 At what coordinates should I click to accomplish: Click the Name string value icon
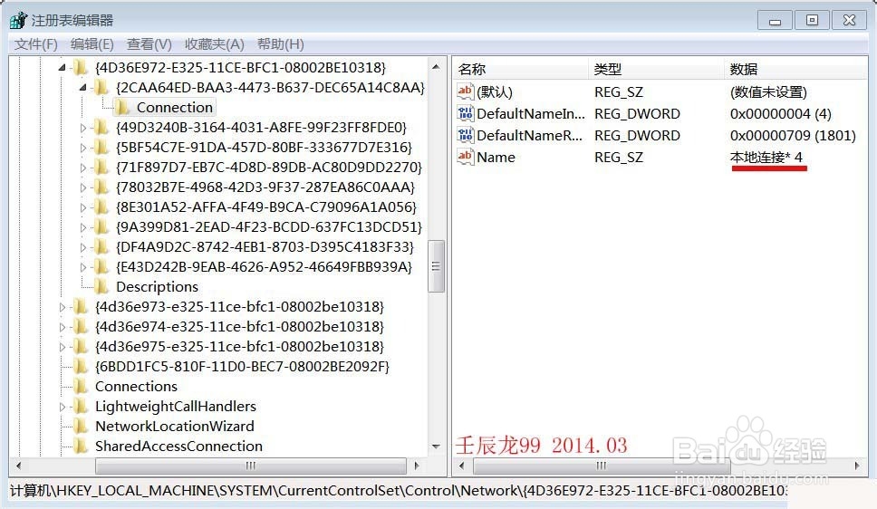pyautogui.click(x=466, y=158)
